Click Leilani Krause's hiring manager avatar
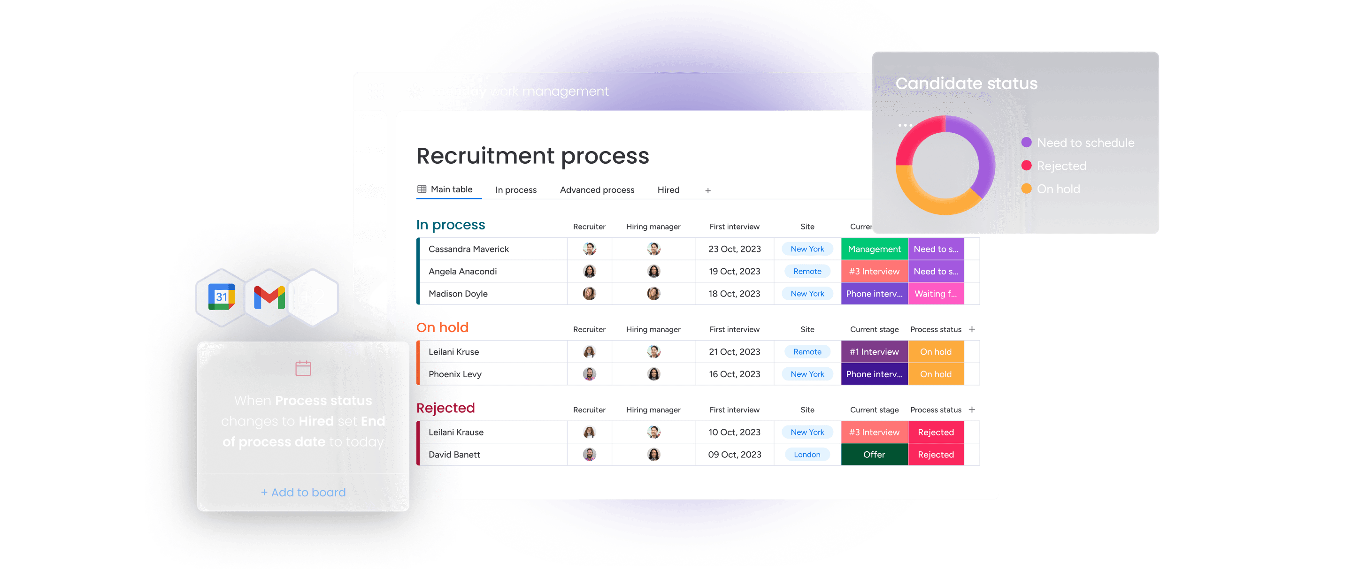The width and height of the screenshot is (1352, 577). [653, 432]
